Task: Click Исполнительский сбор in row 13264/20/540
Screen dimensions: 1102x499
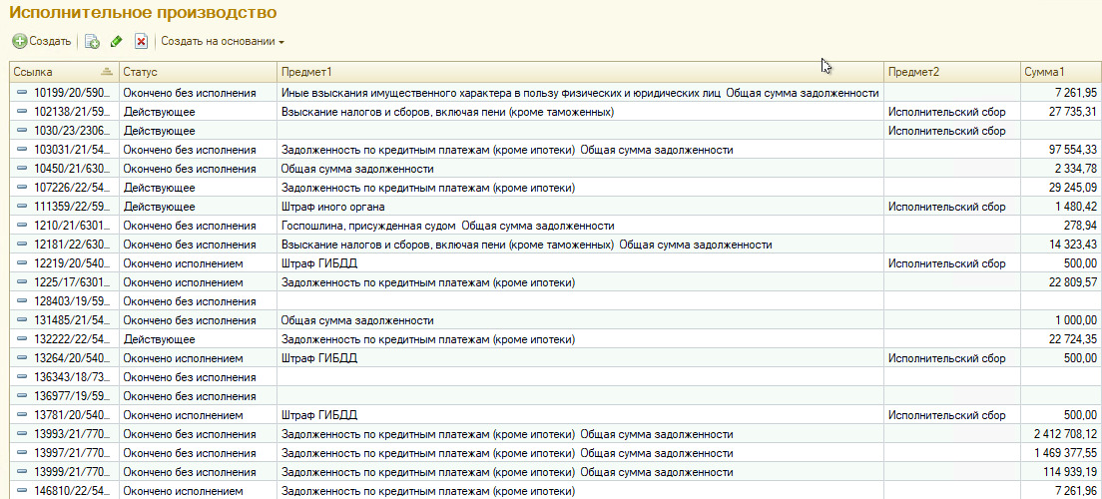Action: point(946,358)
